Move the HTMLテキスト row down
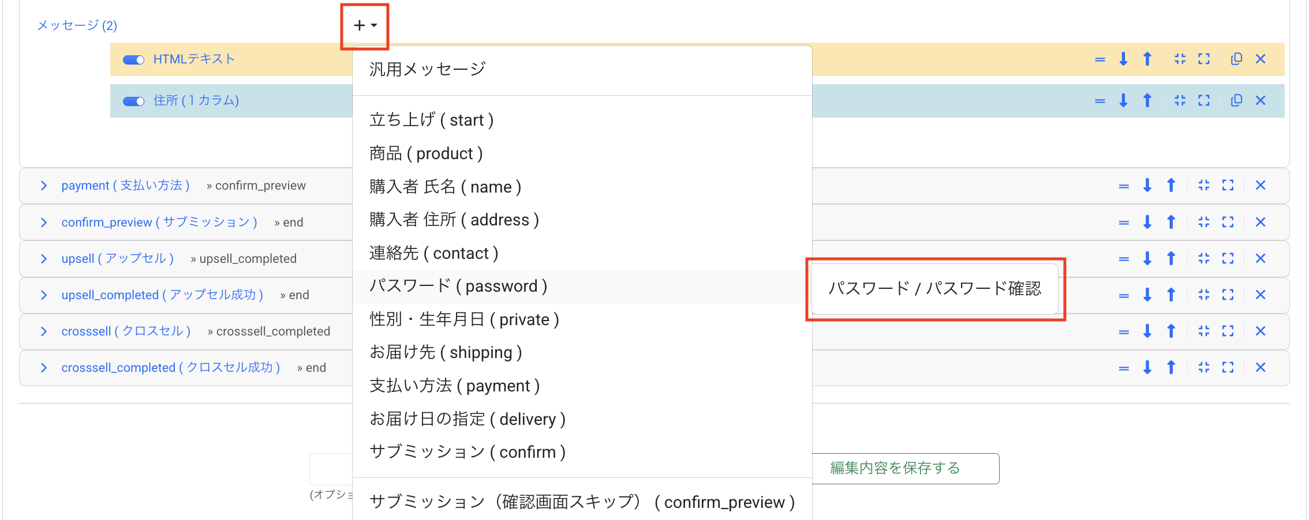This screenshot has width=1309, height=520. pyautogui.click(x=1123, y=59)
